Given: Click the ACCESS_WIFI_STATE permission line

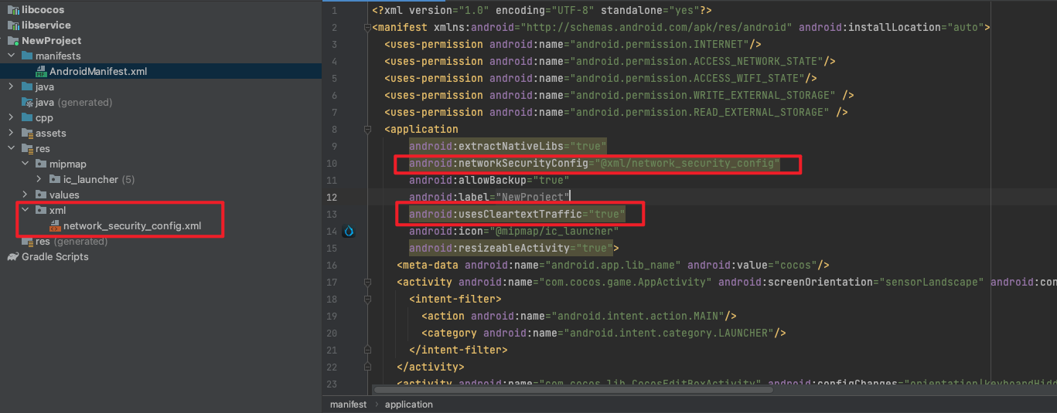Looking at the screenshot, I should [601, 79].
